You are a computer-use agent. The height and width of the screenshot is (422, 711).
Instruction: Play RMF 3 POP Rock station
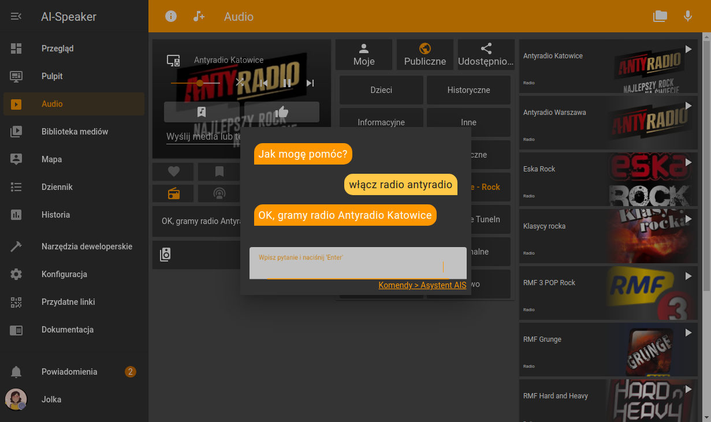click(x=688, y=276)
